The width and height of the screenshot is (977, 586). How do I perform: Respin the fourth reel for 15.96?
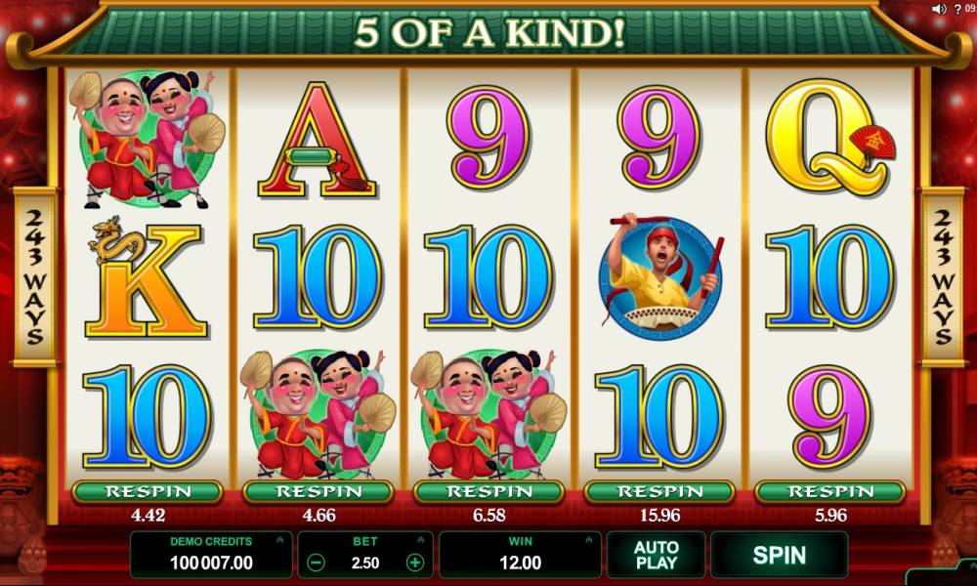click(659, 492)
